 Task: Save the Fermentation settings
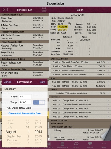pos(43,82)
